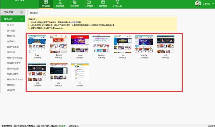This screenshot has width=215, height=127.
Task: Open 触发订单/店铺状态 in the sidebar
Action: point(15,79)
